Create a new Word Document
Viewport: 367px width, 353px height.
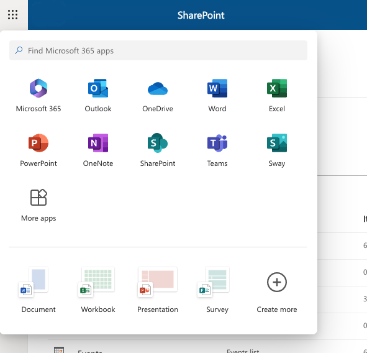point(39,290)
